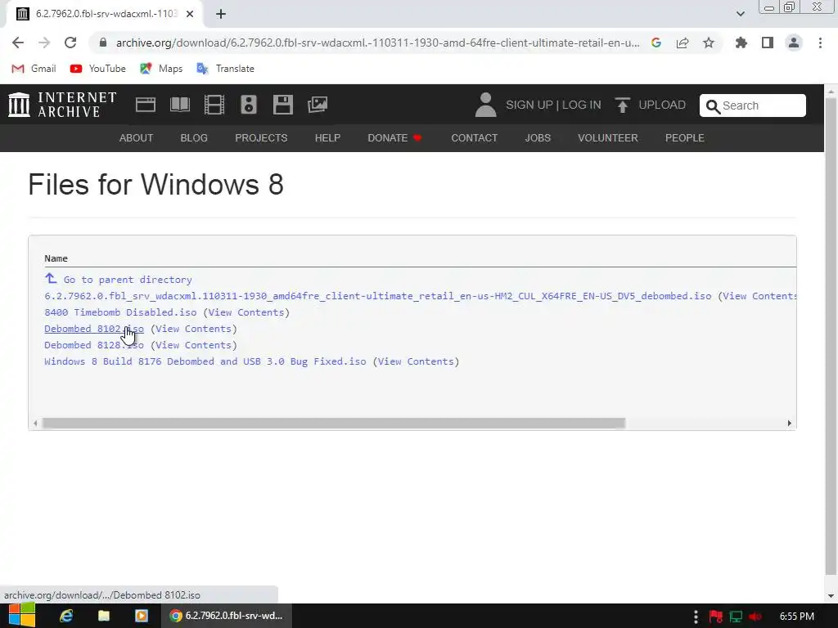Toggle the Chrome side panel icon
Viewport: 838px width, 628px height.
coord(768,43)
